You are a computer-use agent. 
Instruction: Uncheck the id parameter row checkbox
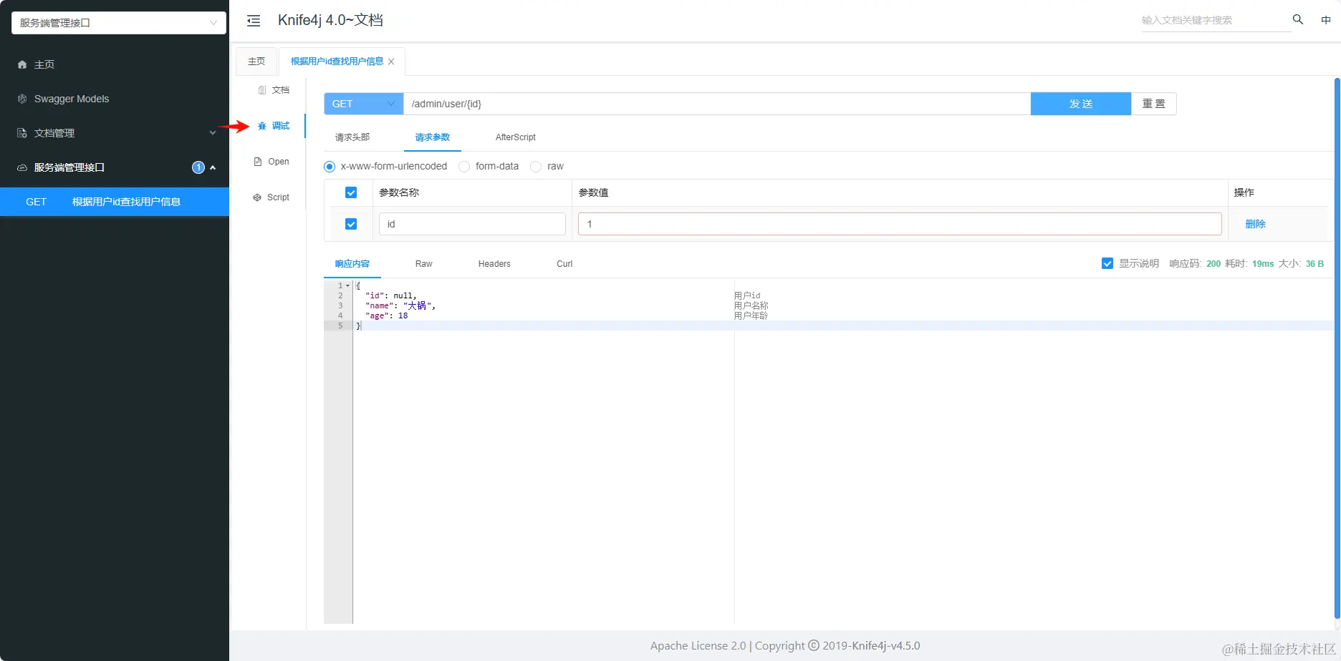pyautogui.click(x=351, y=224)
